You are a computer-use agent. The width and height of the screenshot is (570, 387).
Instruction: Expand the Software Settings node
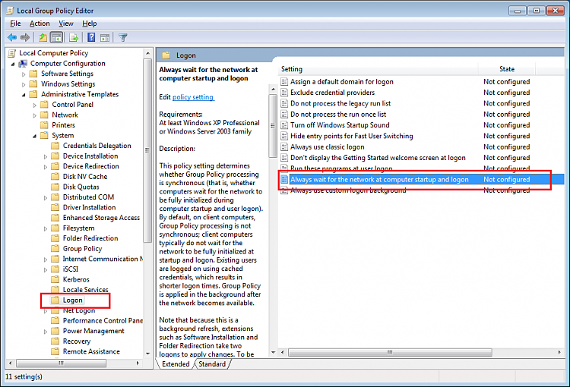point(24,74)
